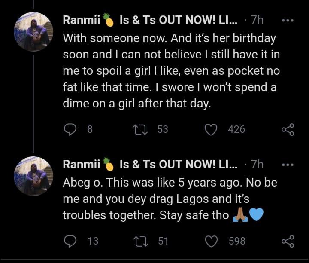Viewport: 309px width, 263px height.
Task: Reply to the first tweet about her birthday
Action: pyautogui.click(x=70, y=129)
